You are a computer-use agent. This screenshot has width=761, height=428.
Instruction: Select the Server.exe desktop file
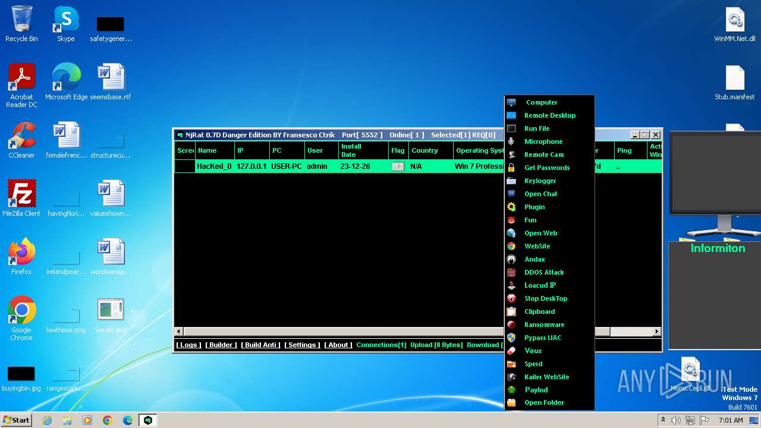click(111, 315)
